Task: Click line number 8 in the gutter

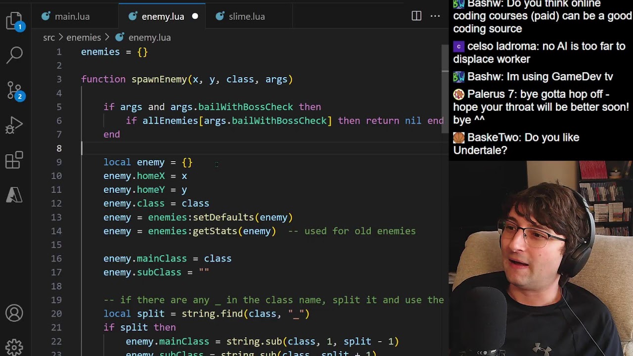Action: click(x=59, y=148)
